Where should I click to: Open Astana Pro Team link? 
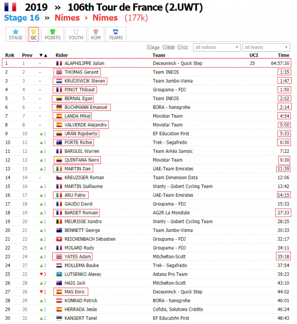(x=170, y=274)
